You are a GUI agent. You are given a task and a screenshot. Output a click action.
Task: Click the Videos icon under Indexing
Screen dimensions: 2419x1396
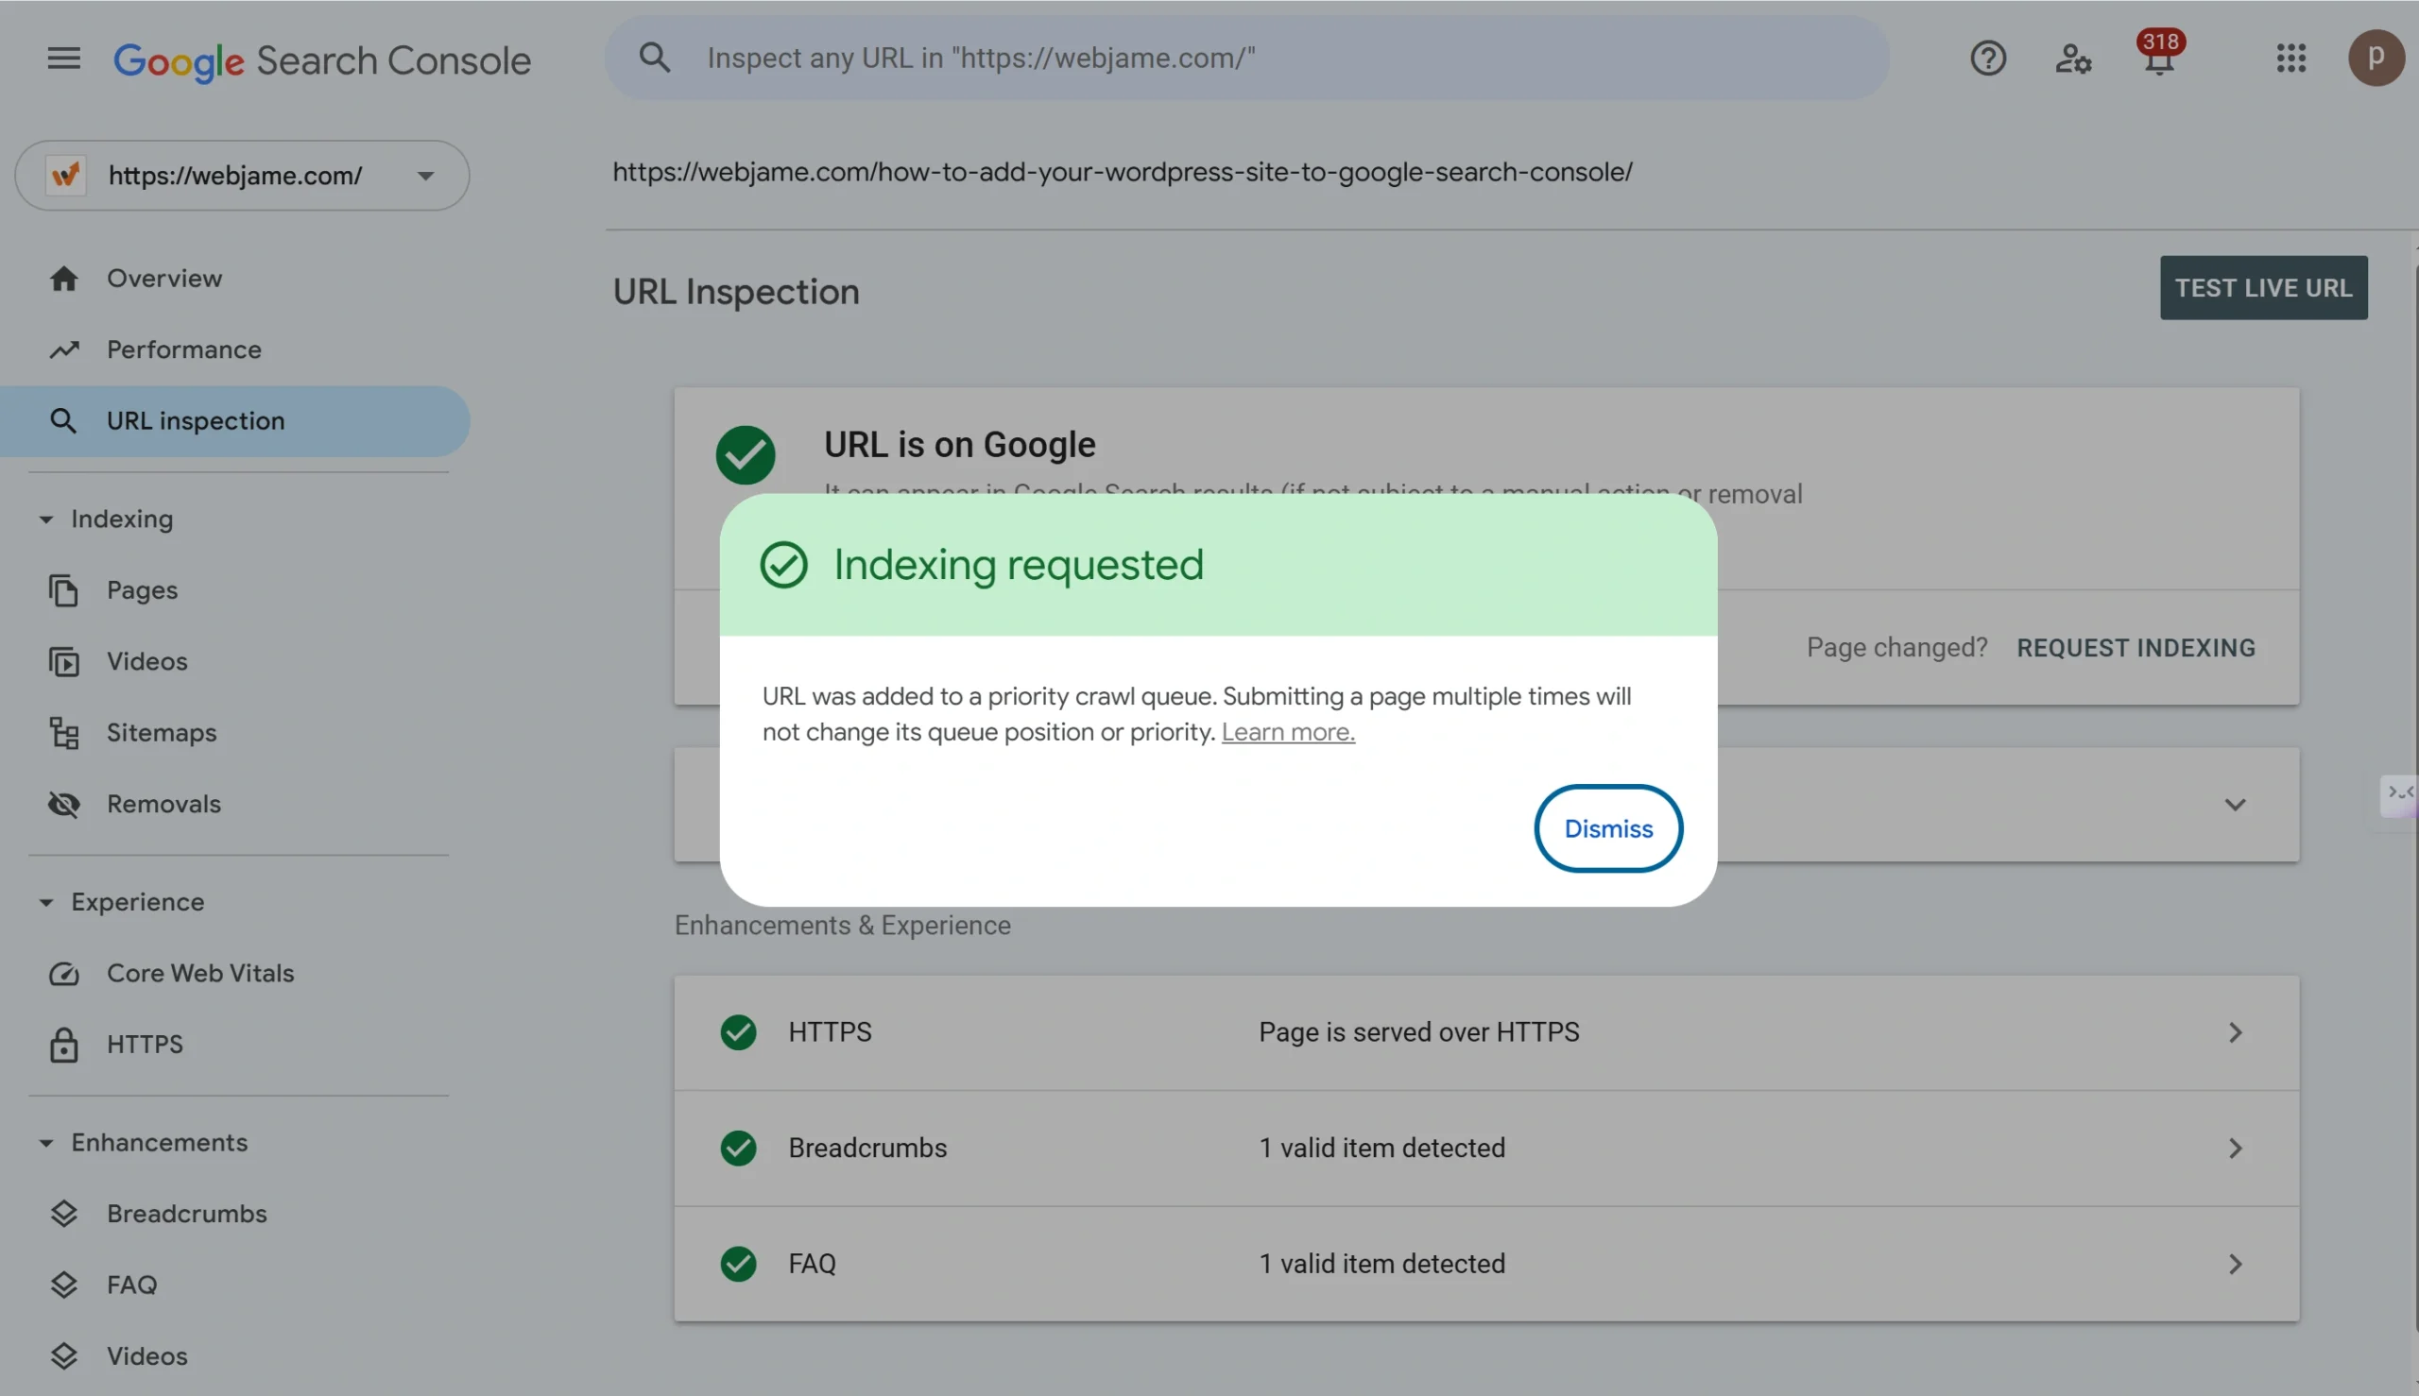[x=63, y=660]
